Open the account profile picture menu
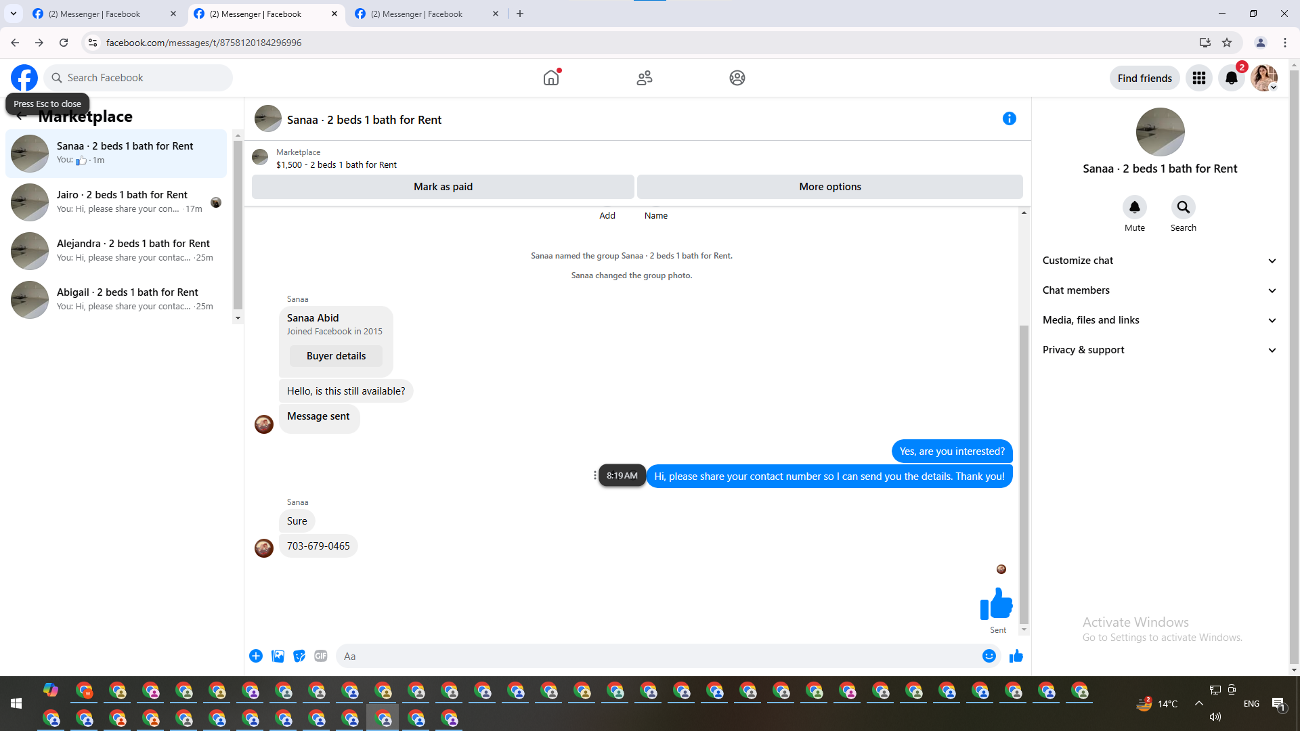The width and height of the screenshot is (1300, 731). (1264, 78)
